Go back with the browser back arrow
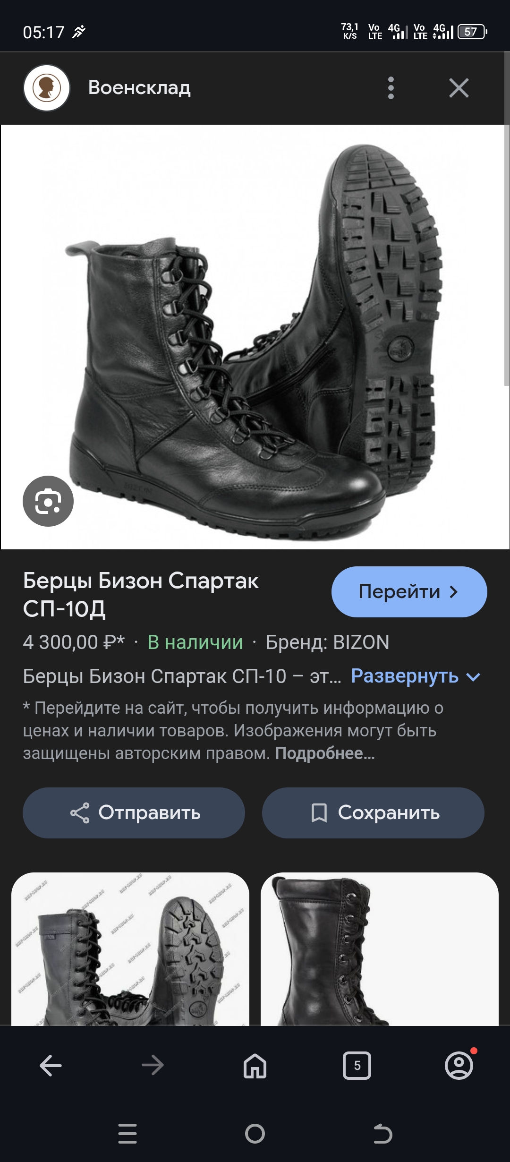This screenshot has width=510, height=1162. (51, 1066)
